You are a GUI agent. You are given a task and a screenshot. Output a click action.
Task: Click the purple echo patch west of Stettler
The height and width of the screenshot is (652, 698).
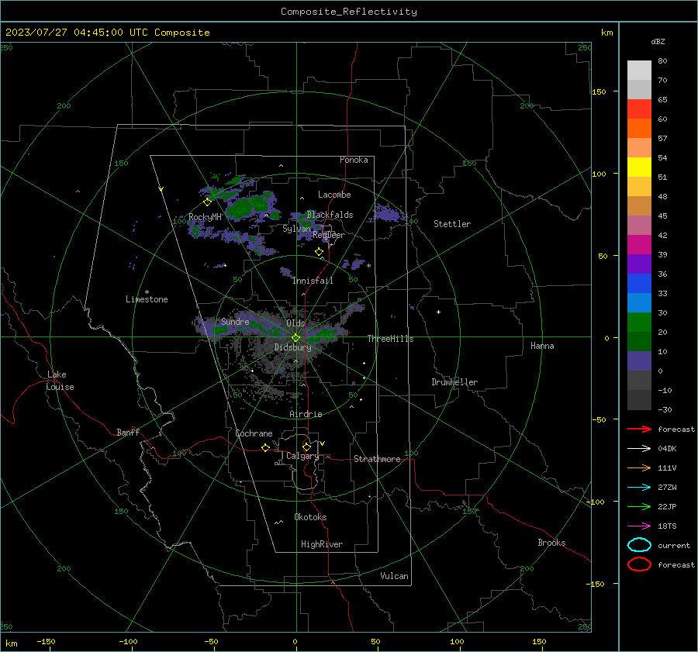point(389,212)
